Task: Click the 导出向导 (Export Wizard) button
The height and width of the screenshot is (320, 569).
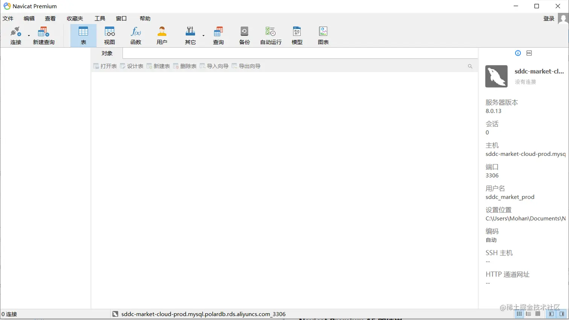Action: pyautogui.click(x=246, y=66)
